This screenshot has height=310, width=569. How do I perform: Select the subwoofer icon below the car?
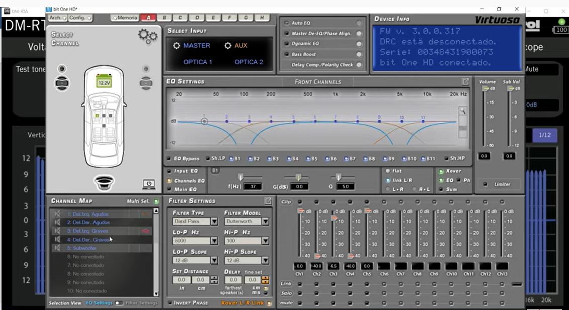point(104,182)
